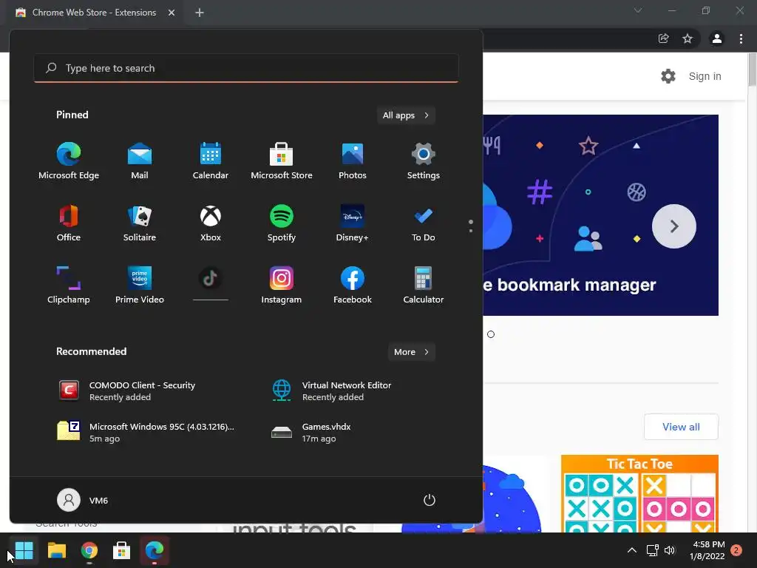Click the TikTok pinned icon

pyautogui.click(x=211, y=279)
